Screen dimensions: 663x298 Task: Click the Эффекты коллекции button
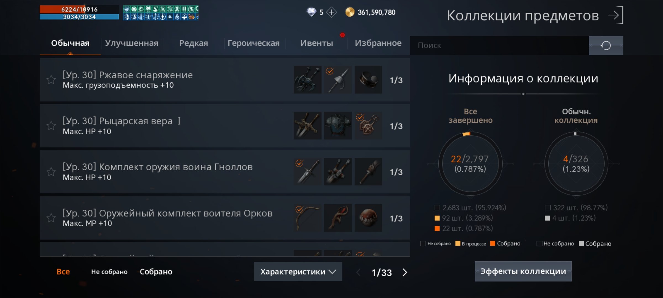pos(523,272)
